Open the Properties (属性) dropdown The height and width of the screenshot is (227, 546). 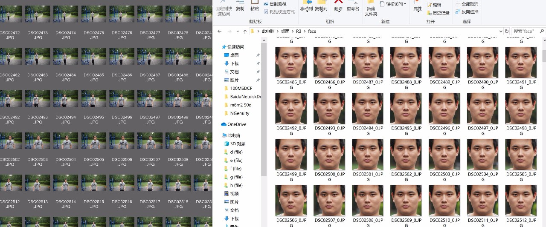click(418, 6)
